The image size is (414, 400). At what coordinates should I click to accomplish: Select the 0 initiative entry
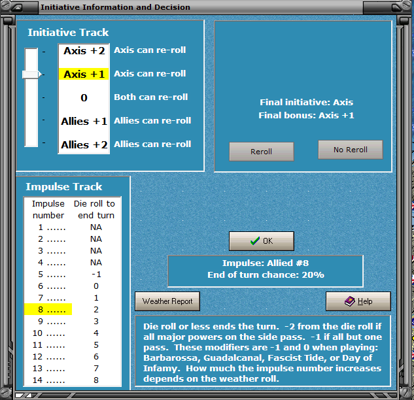click(x=84, y=97)
